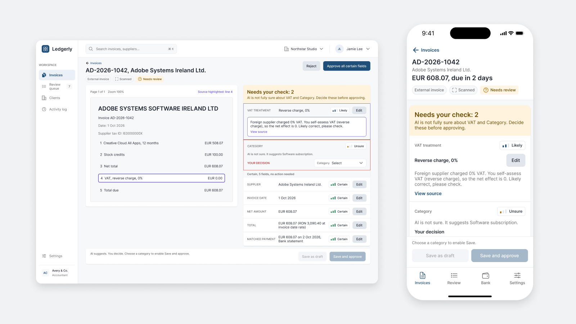Viewport: 576px width, 324px height.
Task: Click the Ledgerly logo icon
Action: [x=45, y=49]
